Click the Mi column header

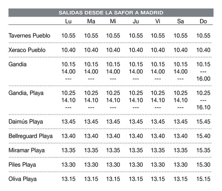point(113,21)
